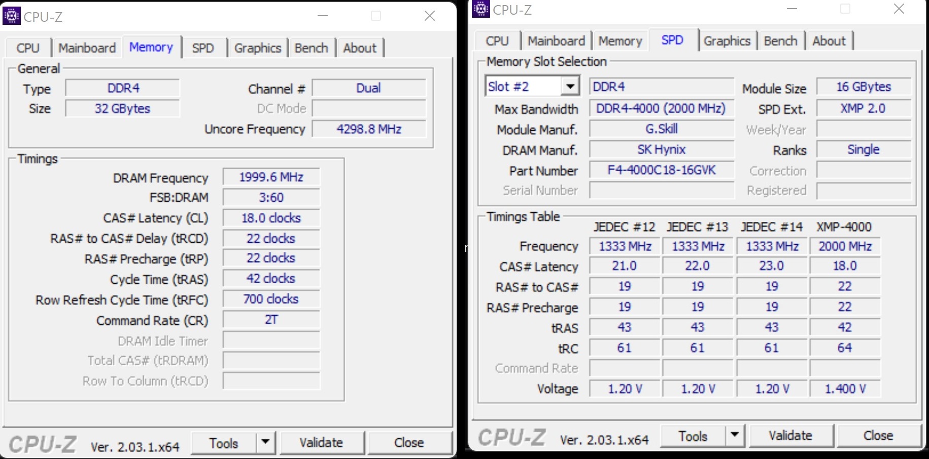Click the Close button in right window
This screenshot has width=929, height=459.
click(x=878, y=436)
